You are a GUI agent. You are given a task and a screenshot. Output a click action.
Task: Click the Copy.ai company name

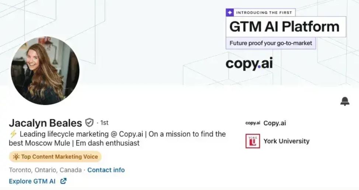275,123
